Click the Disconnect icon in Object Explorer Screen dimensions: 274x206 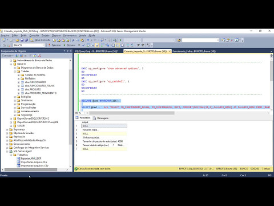tap(21, 56)
